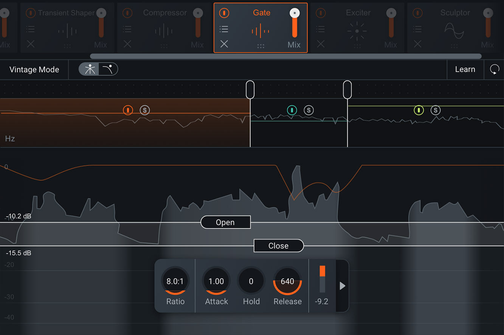Click the Gate module waveform icon
Viewport: 504px width, 335px height.
pyautogui.click(x=261, y=31)
